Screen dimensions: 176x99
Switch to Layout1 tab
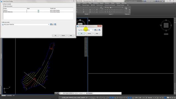click(x=9, y=95)
